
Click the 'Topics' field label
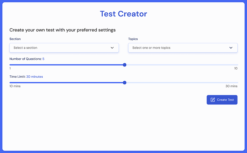(x=133, y=39)
